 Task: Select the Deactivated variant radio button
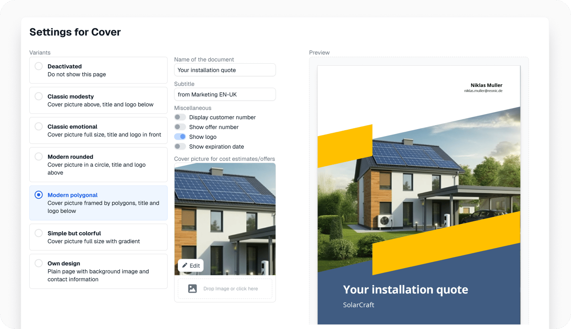point(39,66)
